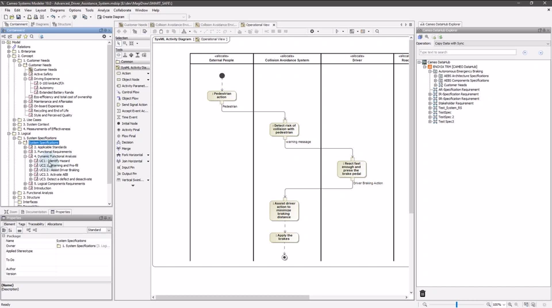This screenshot has width=552, height=308.
Task: Click the Create Diagram button
Action: click(111, 17)
